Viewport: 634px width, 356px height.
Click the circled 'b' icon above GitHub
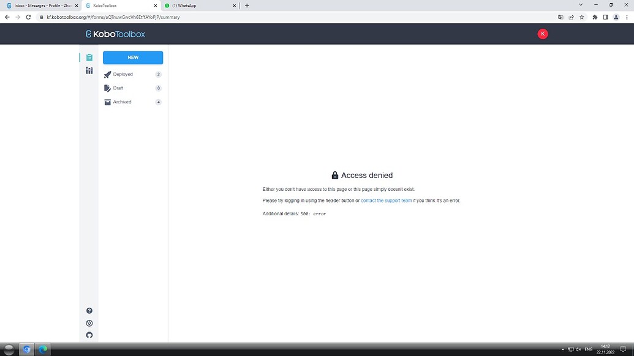click(89, 322)
